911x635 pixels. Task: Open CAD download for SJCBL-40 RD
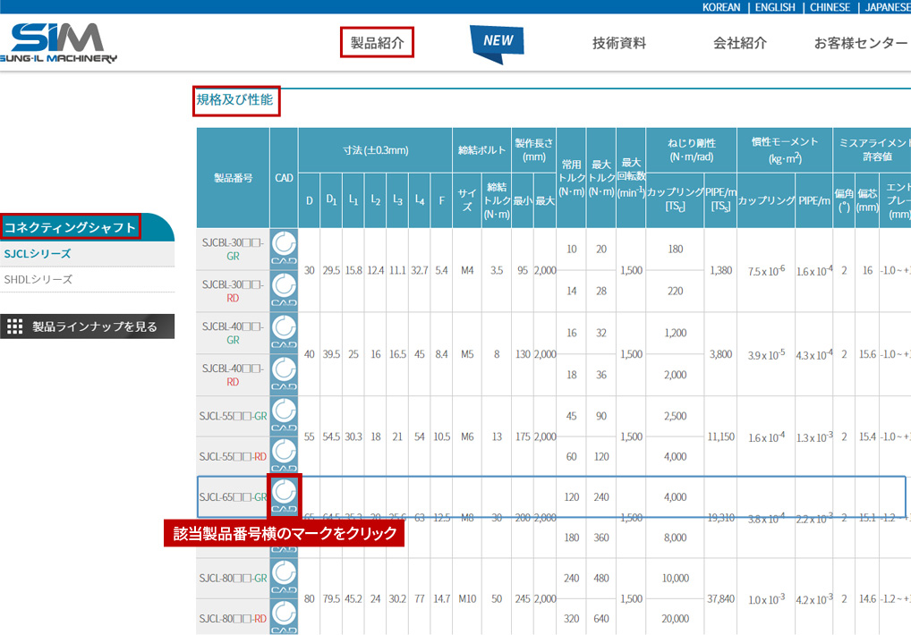point(284,374)
